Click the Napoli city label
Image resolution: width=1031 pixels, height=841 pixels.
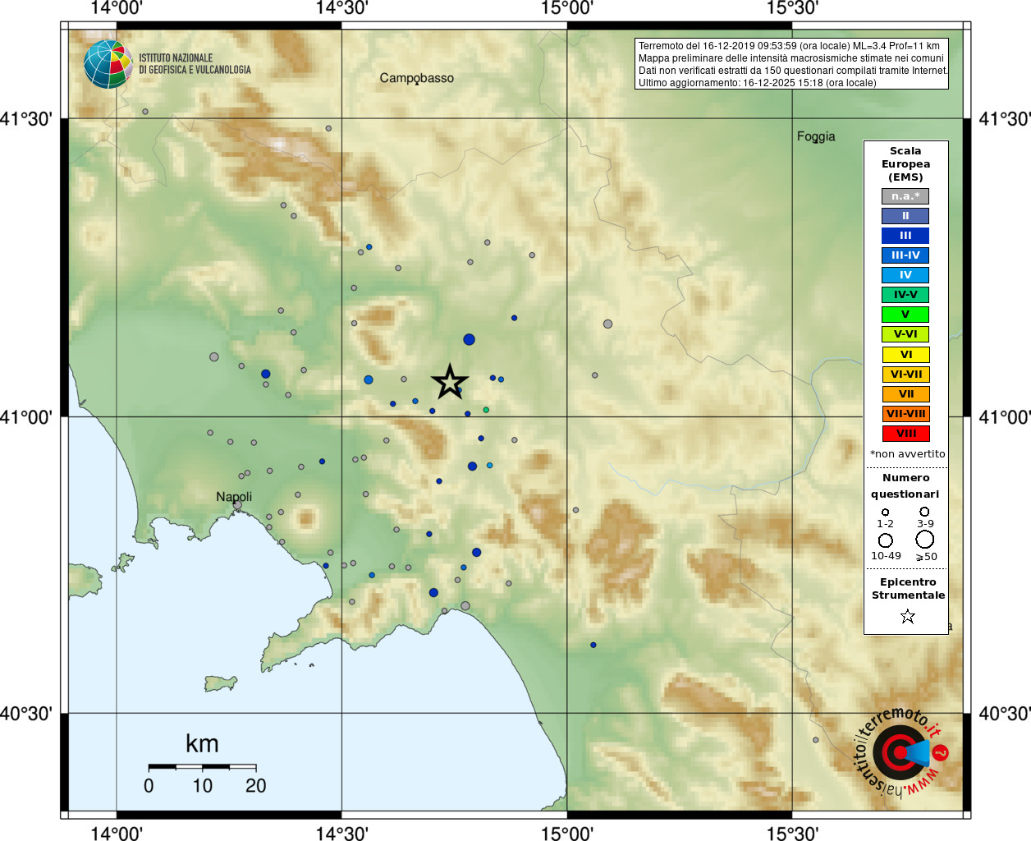point(234,497)
